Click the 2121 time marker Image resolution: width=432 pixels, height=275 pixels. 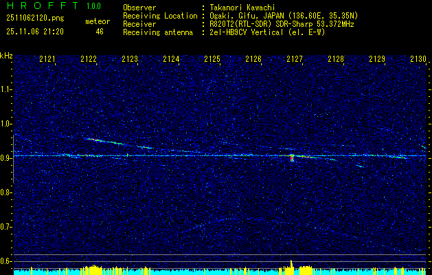pos(47,58)
